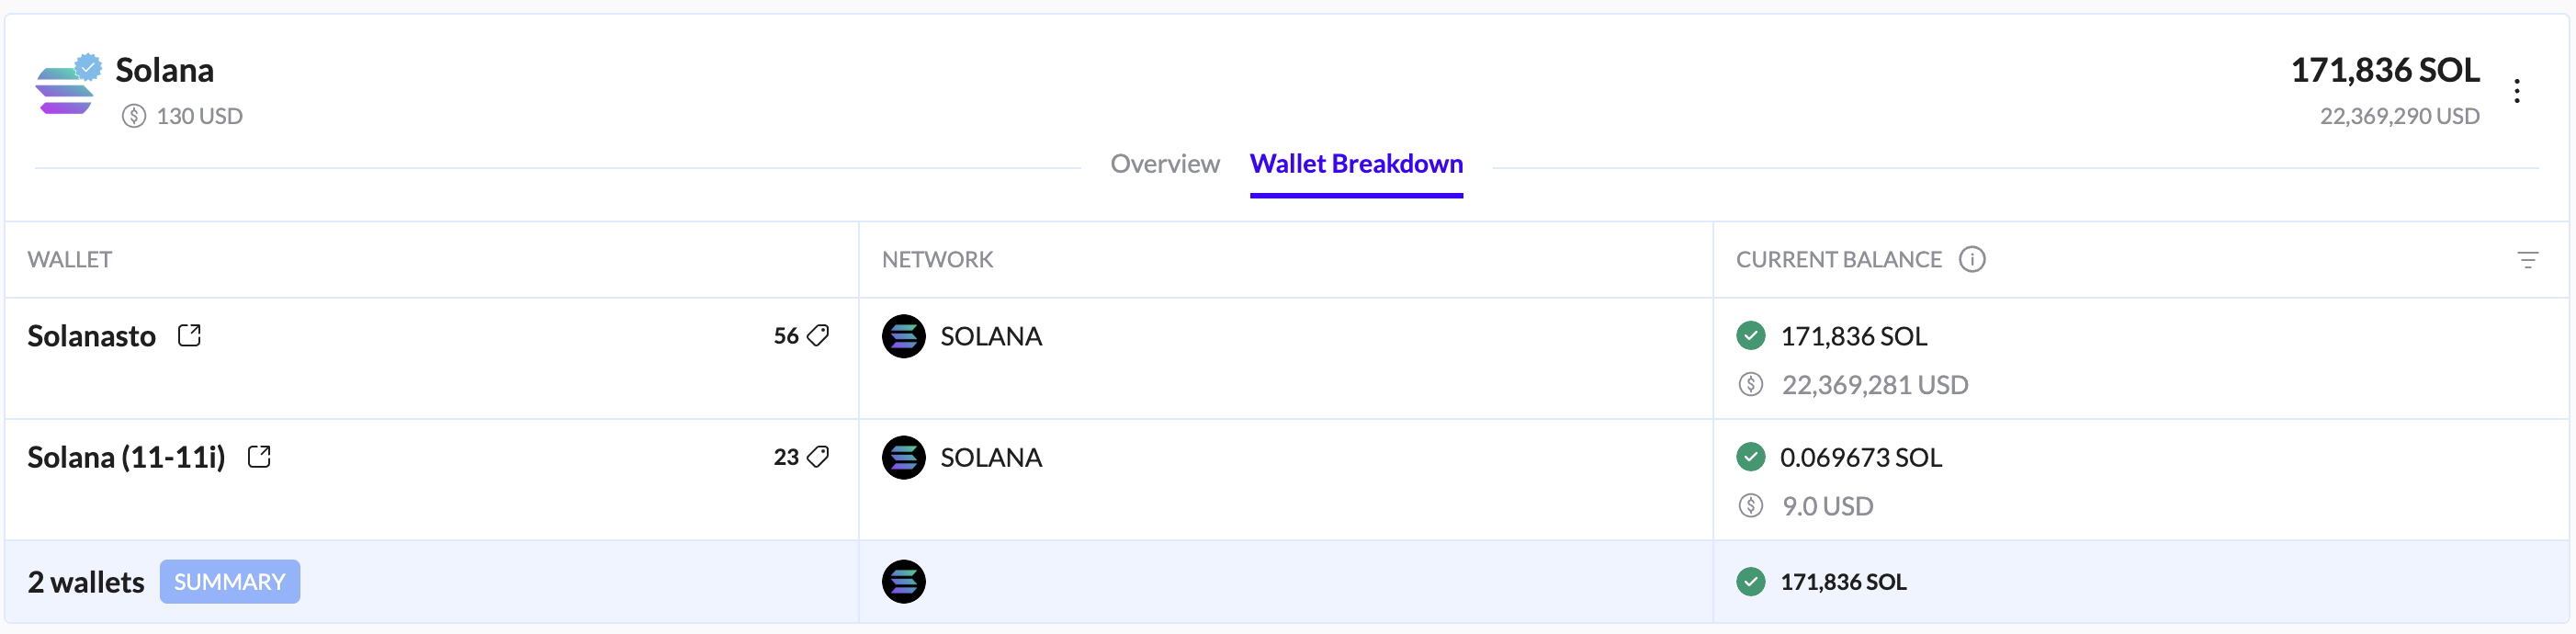Click Solana network icon in summary row
This screenshot has width=2576, height=634.
click(903, 582)
